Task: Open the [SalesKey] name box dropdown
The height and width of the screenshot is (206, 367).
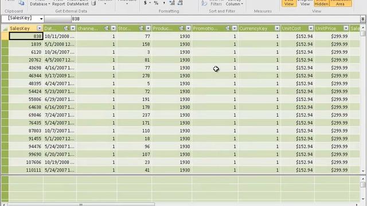Action: (x=41, y=19)
